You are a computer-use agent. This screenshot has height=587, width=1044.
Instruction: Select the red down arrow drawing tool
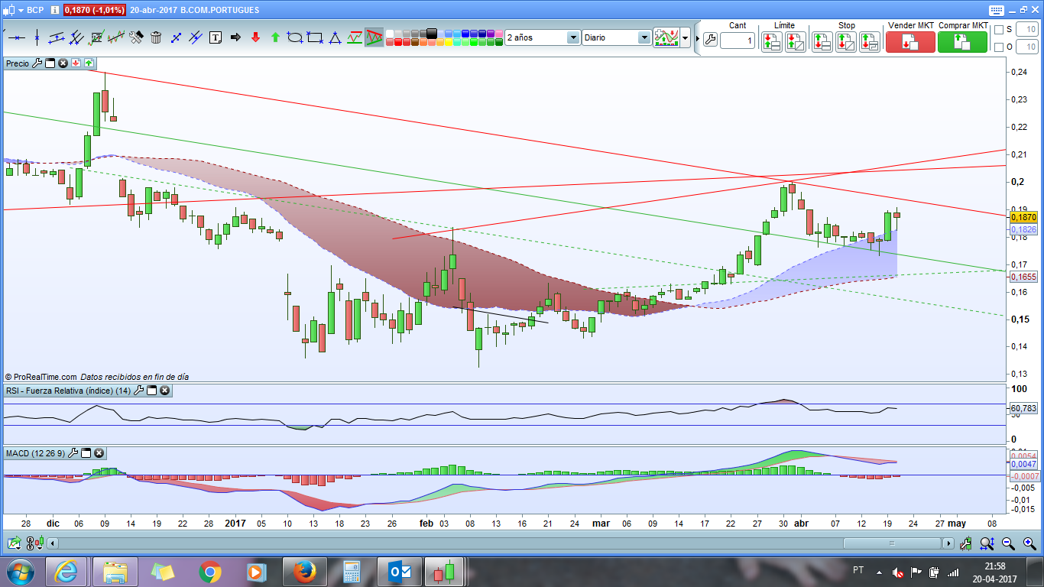(x=255, y=37)
